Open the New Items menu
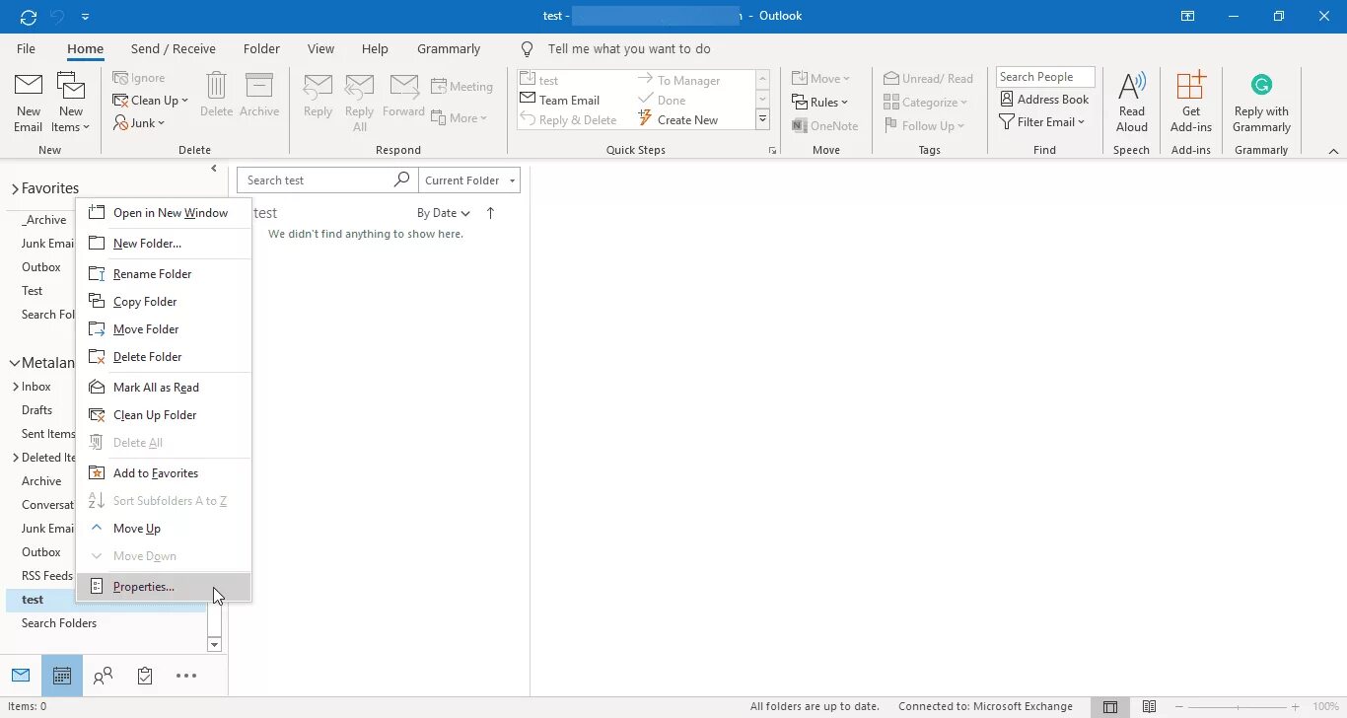This screenshot has width=1347, height=718. [x=70, y=103]
